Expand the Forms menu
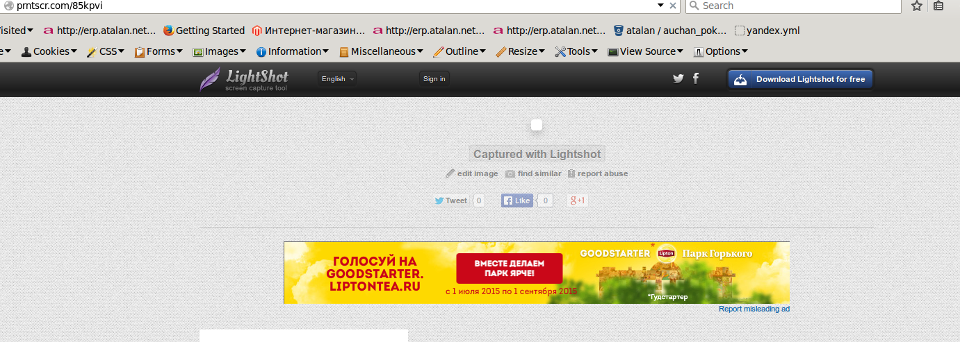 tap(179, 51)
